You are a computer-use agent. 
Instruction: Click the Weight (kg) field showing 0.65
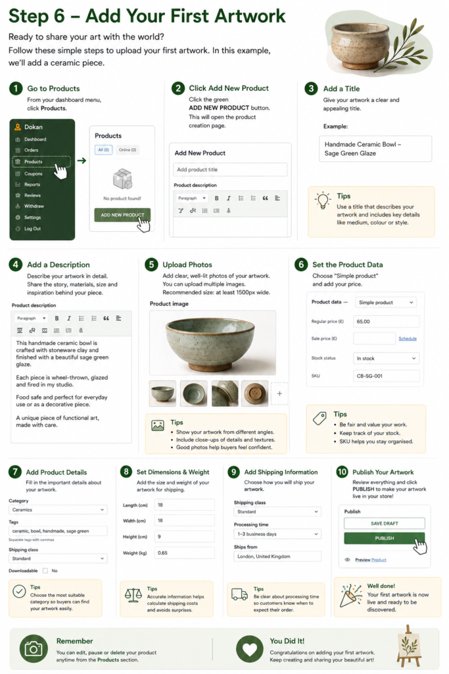coord(185,553)
